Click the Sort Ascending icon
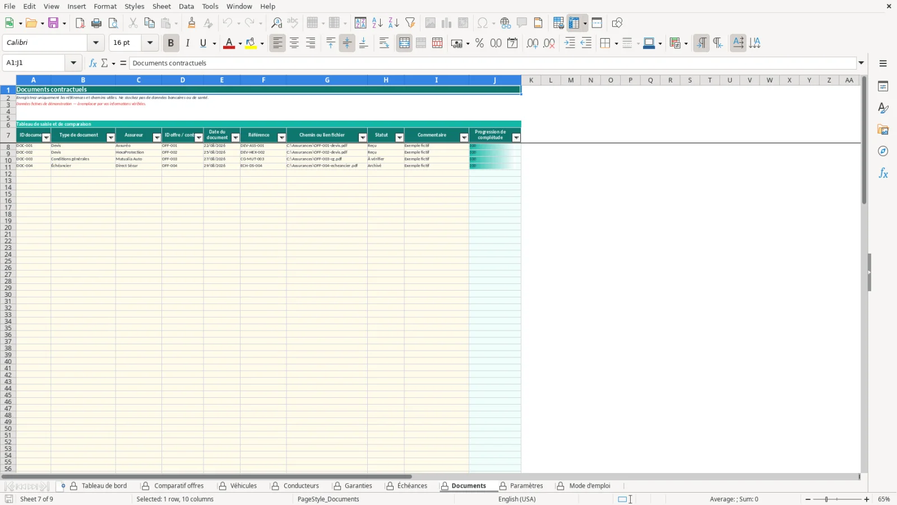897x505 pixels. [377, 23]
